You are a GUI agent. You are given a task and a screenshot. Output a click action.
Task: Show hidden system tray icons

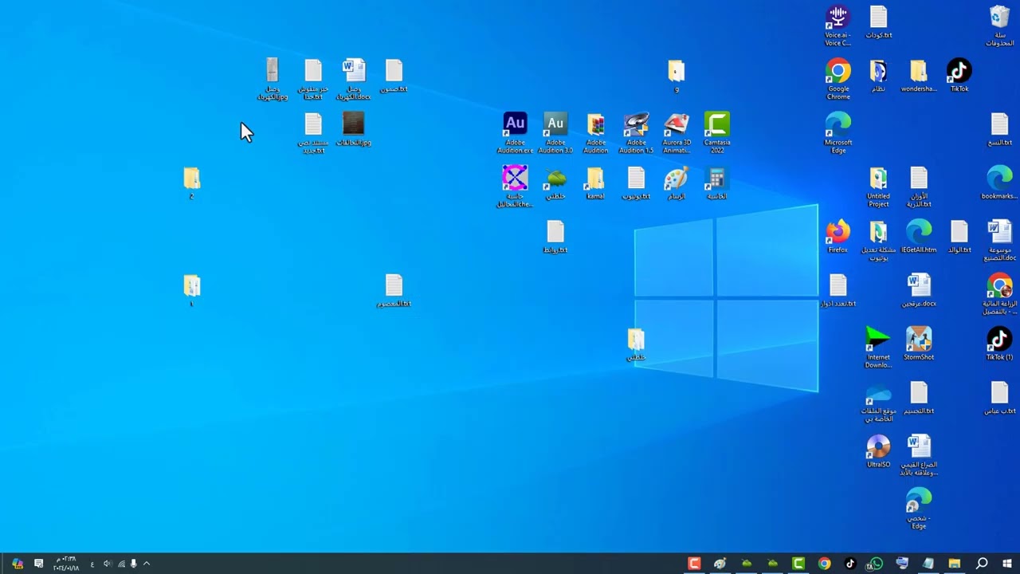point(147,564)
